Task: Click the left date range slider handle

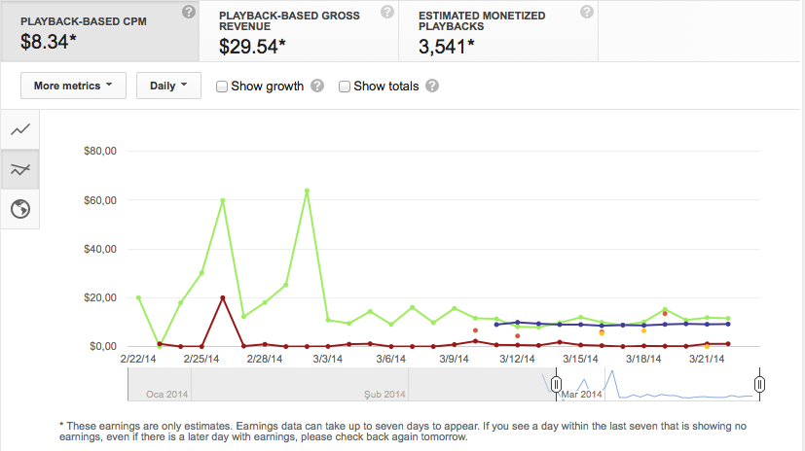Action: click(556, 384)
